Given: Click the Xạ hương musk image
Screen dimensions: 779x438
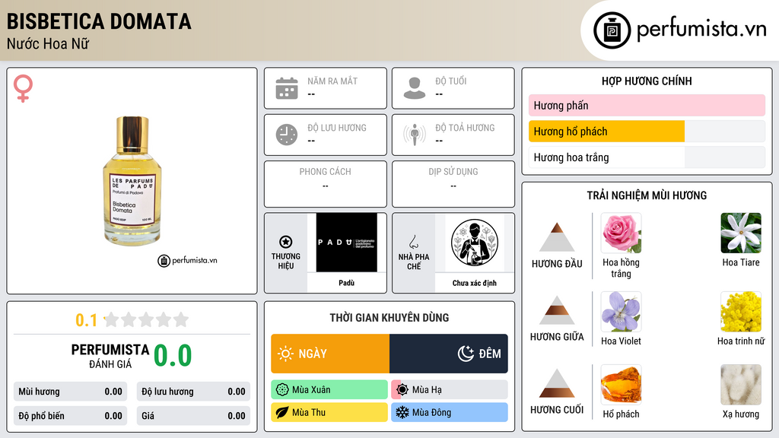Looking at the screenshot, I should (x=741, y=384).
